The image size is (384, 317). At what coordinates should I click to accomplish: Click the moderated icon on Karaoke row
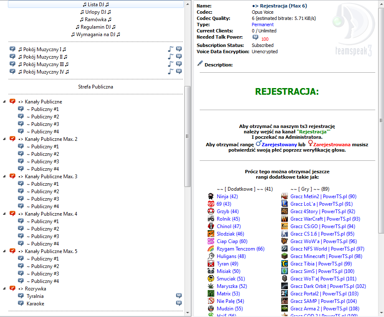pos(179,303)
